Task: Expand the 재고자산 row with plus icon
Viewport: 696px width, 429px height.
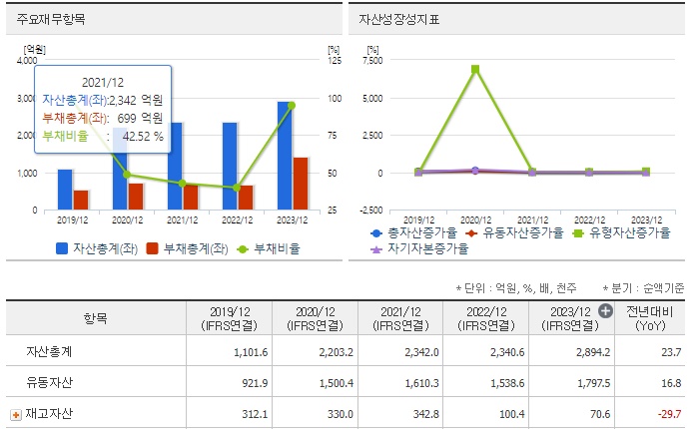Action: click(x=16, y=415)
